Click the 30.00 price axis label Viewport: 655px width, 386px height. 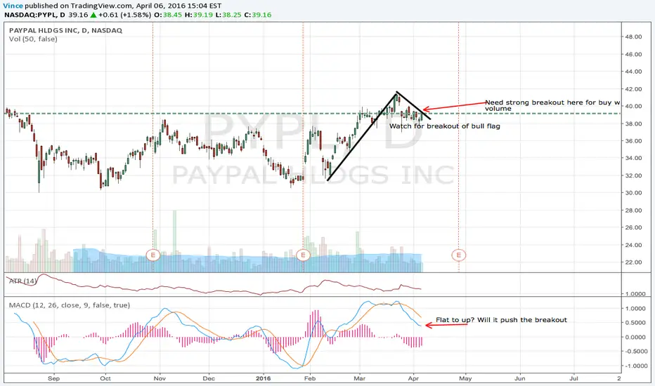(633, 193)
